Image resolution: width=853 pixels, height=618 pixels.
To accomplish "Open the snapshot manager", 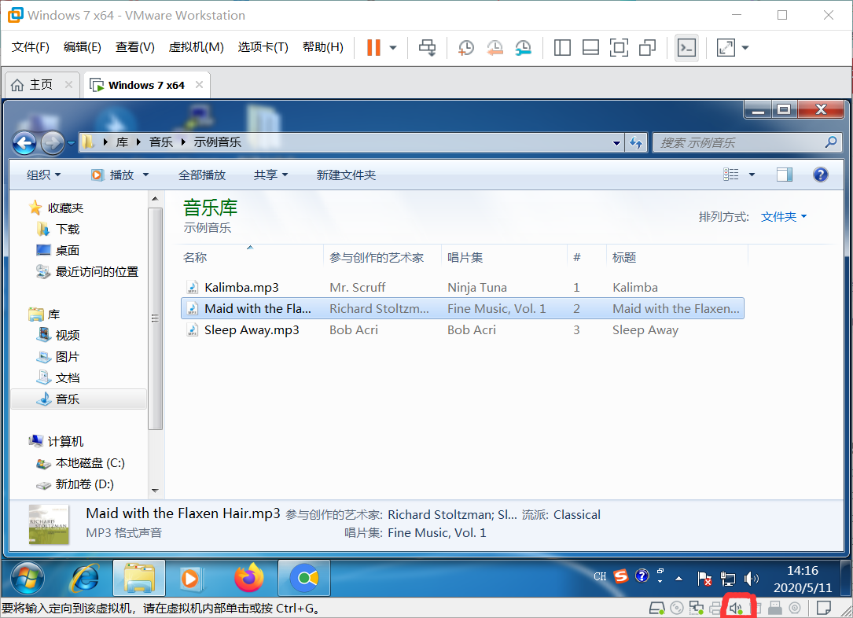I will (x=523, y=48).
